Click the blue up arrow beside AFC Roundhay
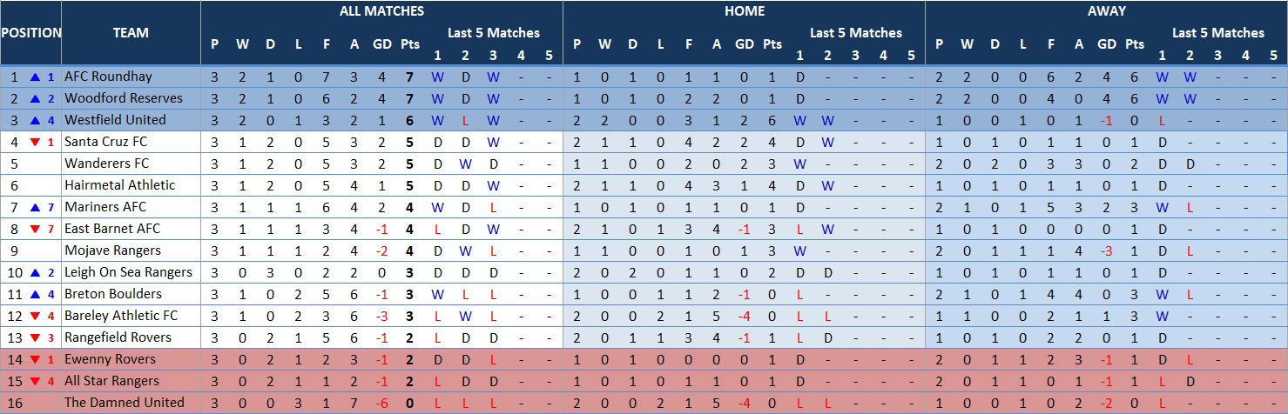Viewport: 1288px width, 414px height. pos(36,77)
